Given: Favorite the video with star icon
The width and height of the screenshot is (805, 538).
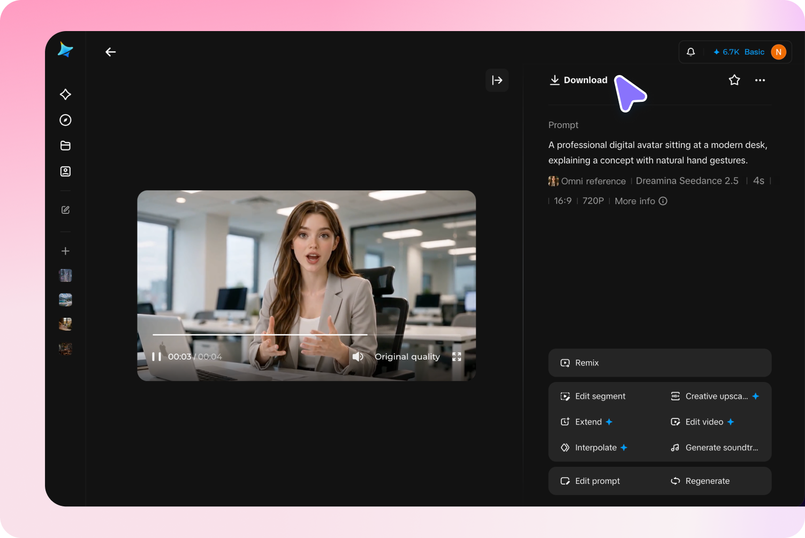Looking at the screenshot, I should pos(734,80).
